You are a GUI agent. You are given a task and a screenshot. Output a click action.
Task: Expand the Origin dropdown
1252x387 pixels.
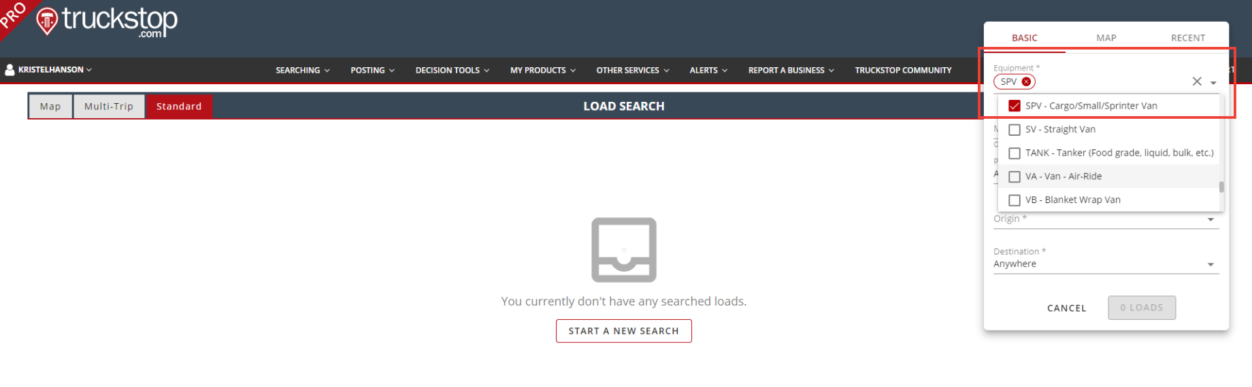coord(1210,219)
